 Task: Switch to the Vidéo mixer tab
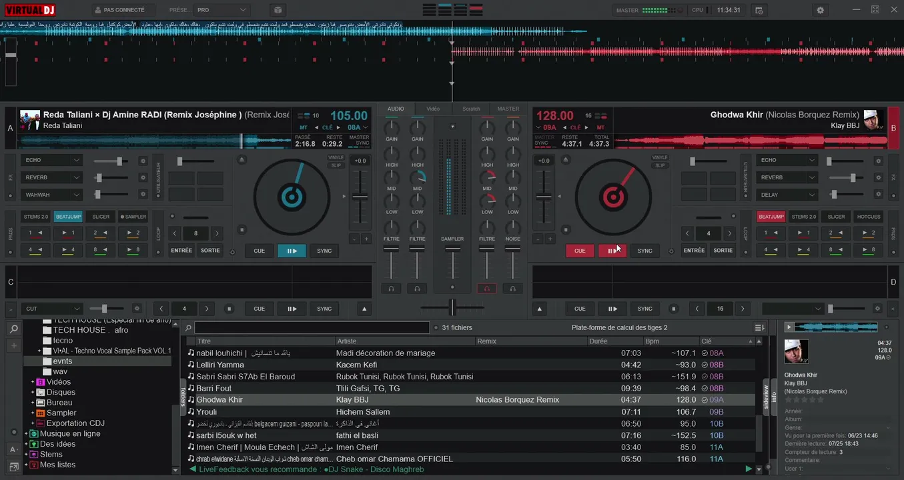[434, 109]
